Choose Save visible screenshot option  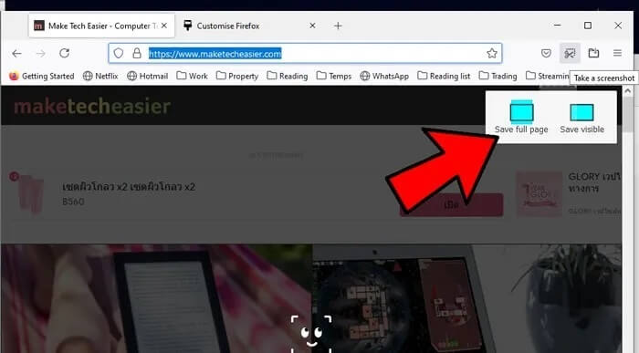click(x=582, y=118)
